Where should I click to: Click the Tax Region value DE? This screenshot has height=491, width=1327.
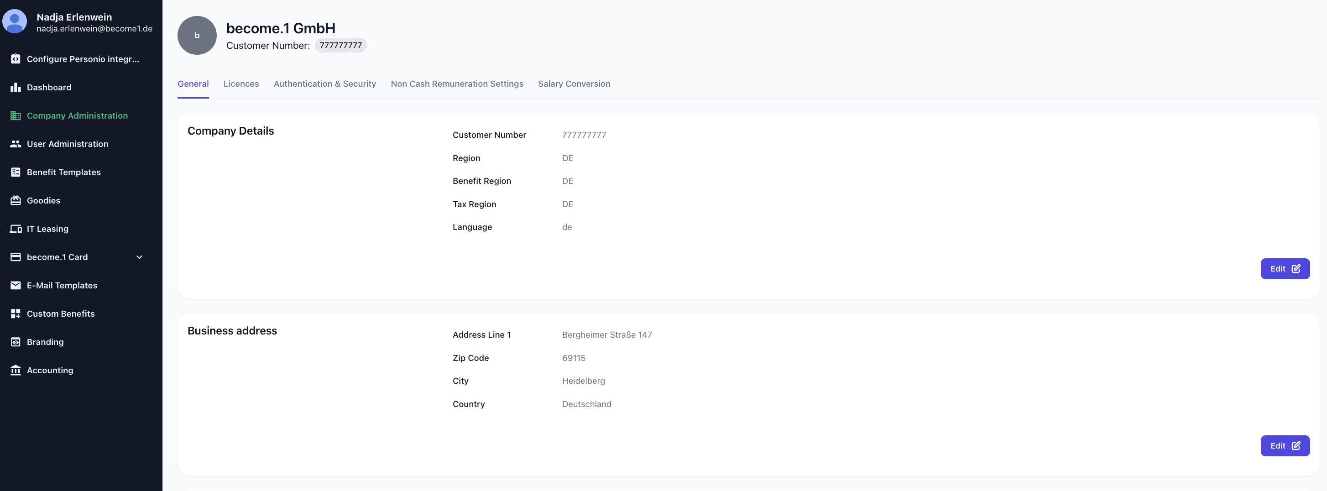567,204
